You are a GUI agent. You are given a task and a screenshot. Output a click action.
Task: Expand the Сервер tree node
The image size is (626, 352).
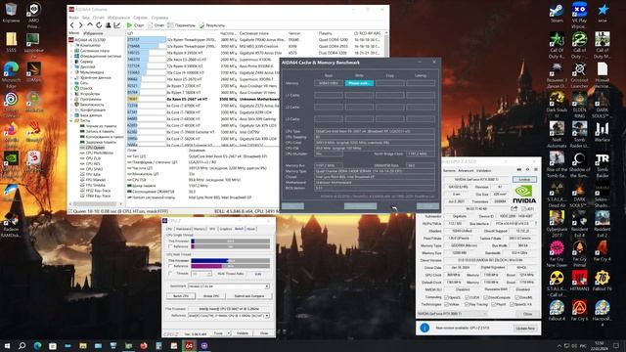pyautogui.click(x=72, y=62)
